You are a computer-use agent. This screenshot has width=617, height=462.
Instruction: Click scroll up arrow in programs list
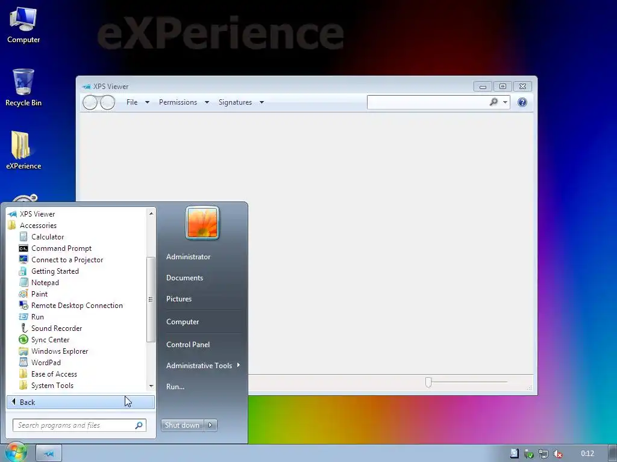click(151, 214)
